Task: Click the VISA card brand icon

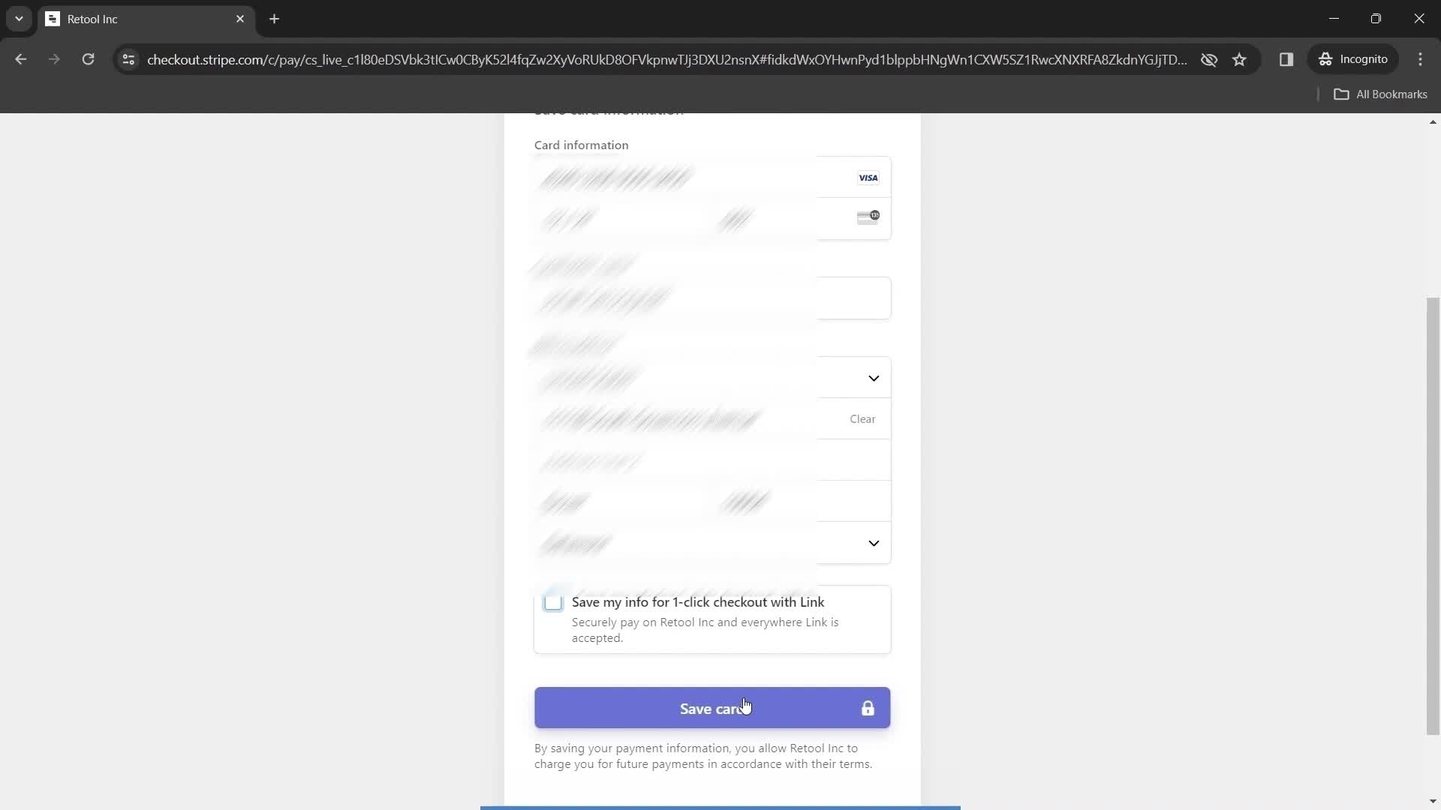Action: tap(867, 177)
